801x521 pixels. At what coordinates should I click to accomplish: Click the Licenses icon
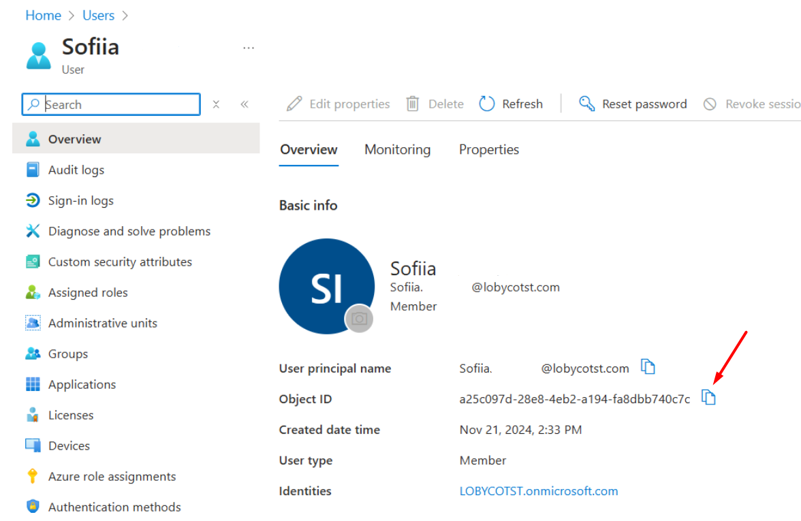click(x=33, y=415)
